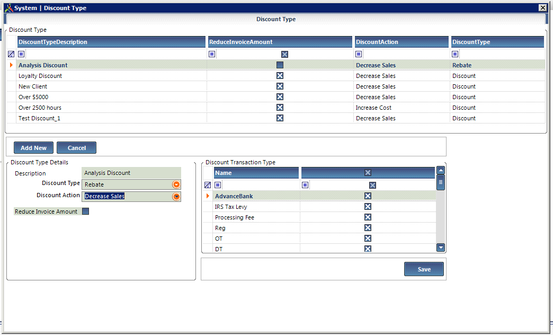Sort by ReduceInvoiceAmount column header

[x=280, y=42]
